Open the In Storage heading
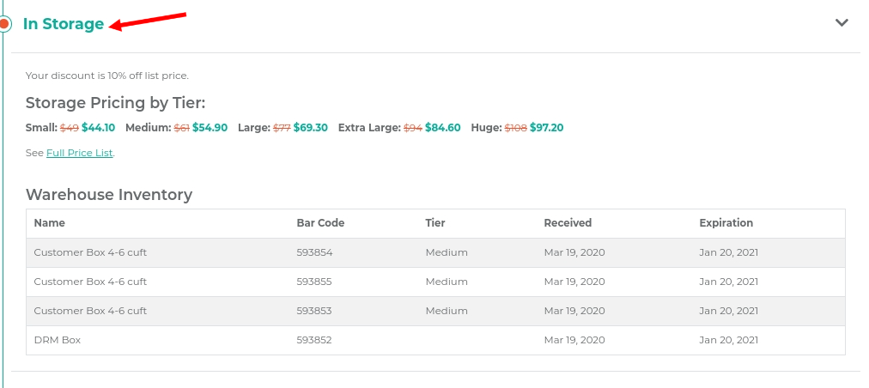Screen dimensions: 869x388 (64, 24)
